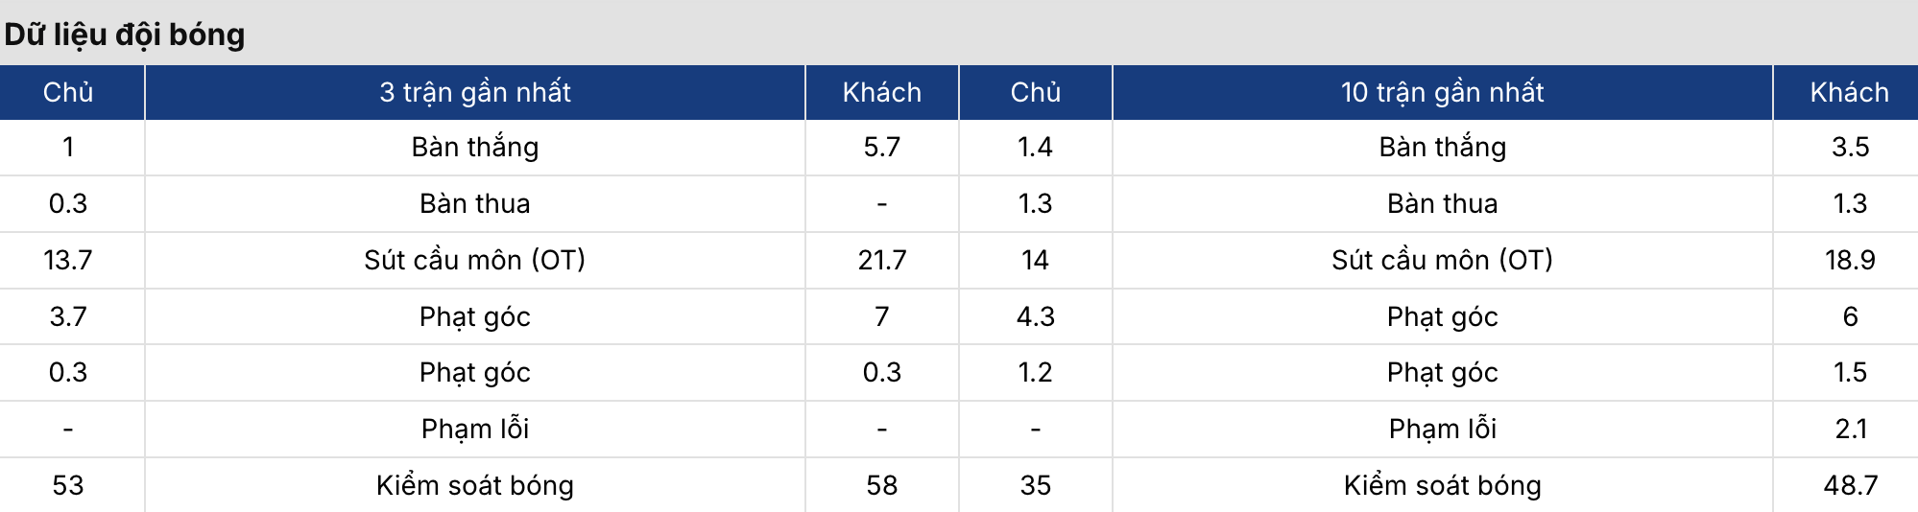This screenshot has height=512, width=1918.
Task: Click the 21.7 shots value
Action: (x=882, y=260)
